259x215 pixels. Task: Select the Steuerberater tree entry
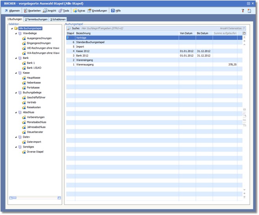click(36, 132)
